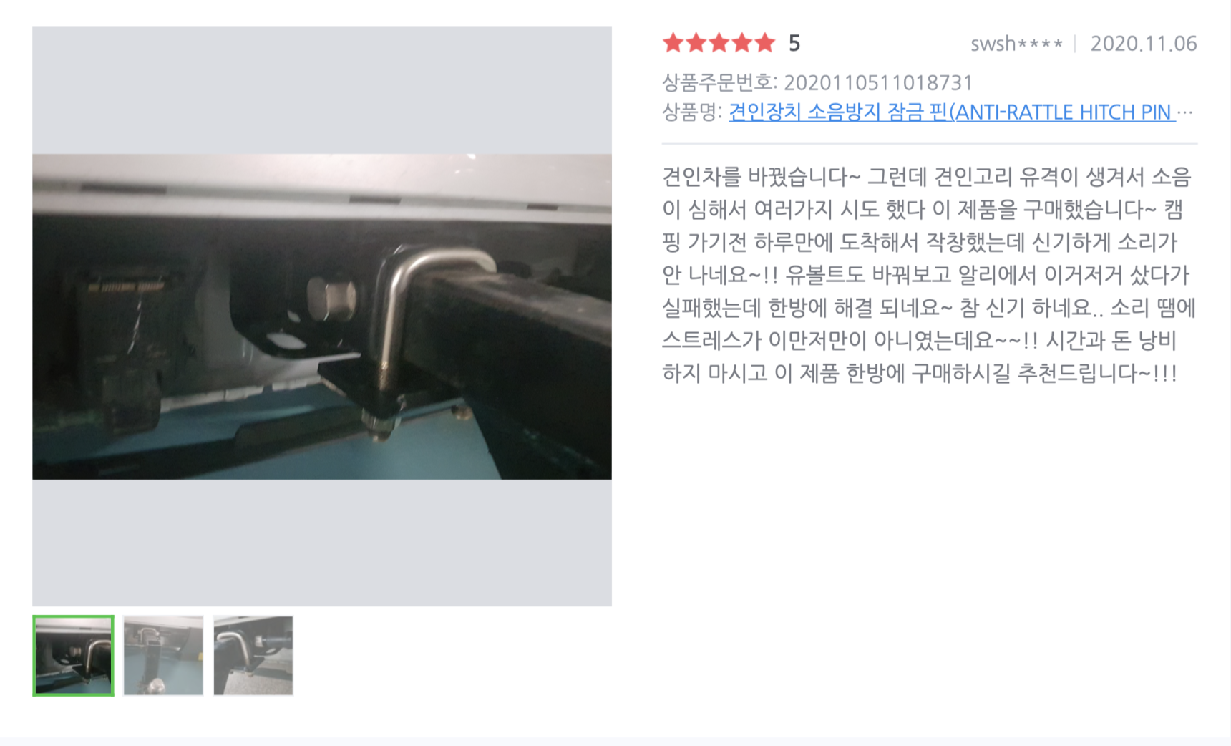Open the ANTI-RATTLE HITCH PIN product link
1231x746 pixels.
pos(952,112)
